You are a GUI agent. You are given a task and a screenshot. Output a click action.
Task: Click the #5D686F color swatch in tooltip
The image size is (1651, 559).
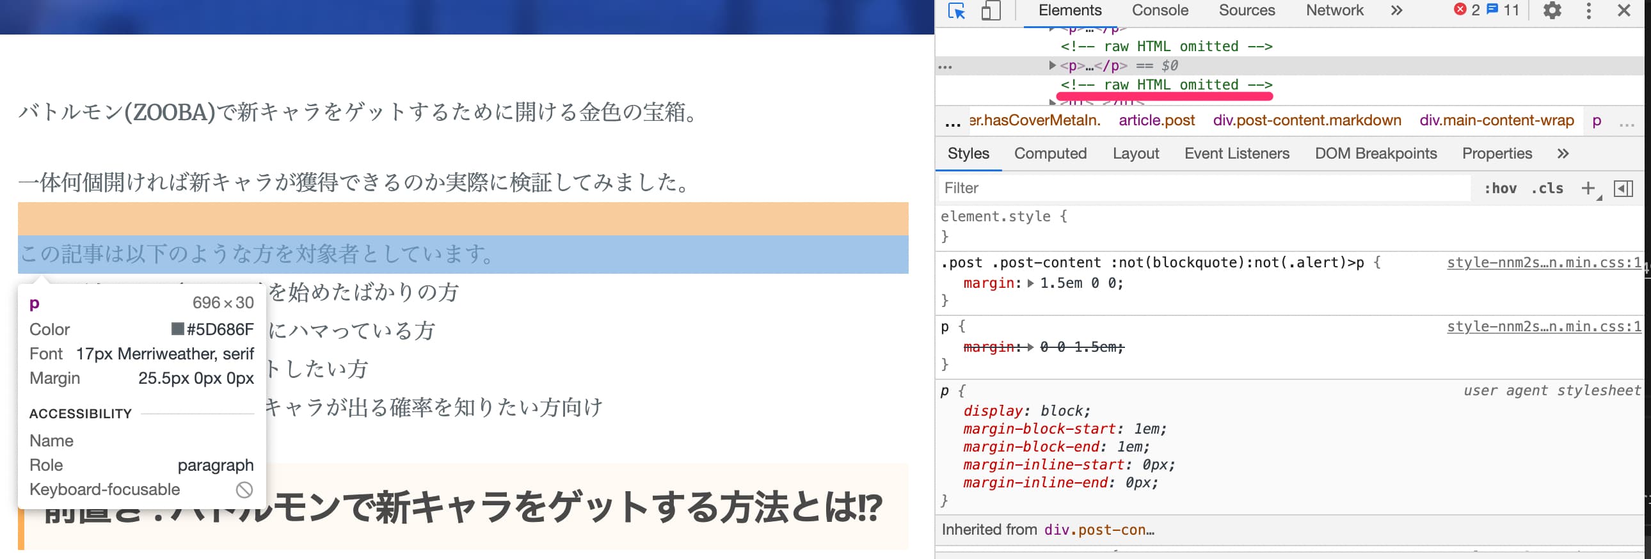[177, 329]
